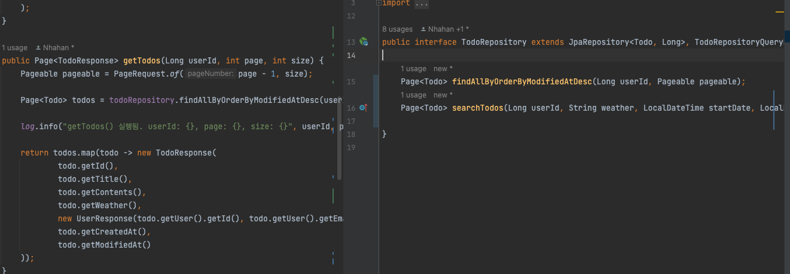790x274 pixels.
Task: Click the log.info statement's 'log' identifier
Action: coord(28,126)
